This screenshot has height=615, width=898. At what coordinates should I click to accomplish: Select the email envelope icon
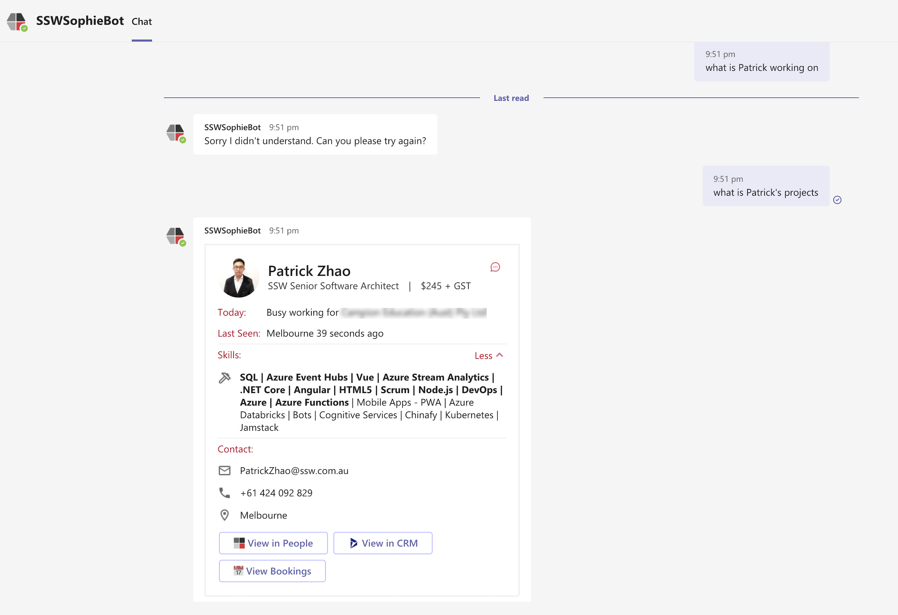224,470
